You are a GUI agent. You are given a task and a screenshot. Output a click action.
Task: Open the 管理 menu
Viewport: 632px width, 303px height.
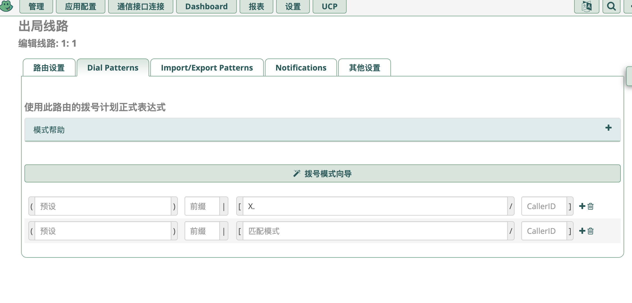(36, 6)
